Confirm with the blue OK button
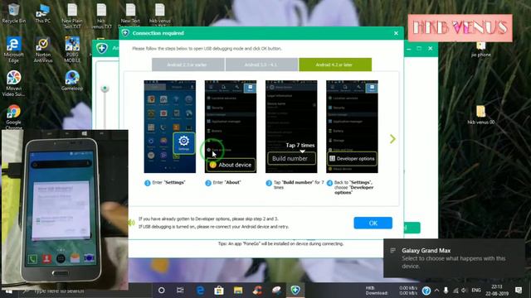 (373, 223)
